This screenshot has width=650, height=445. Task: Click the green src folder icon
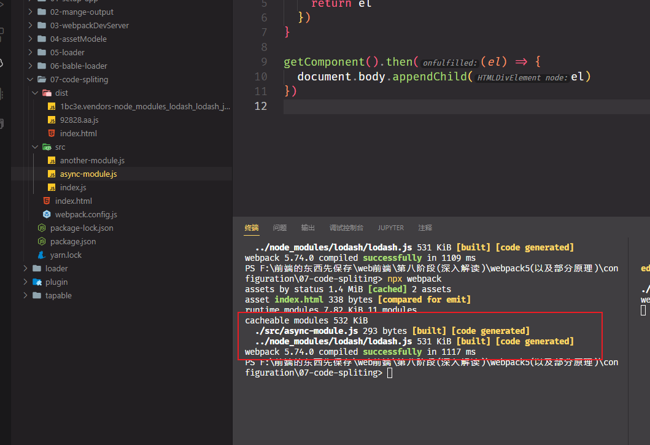pyautogui.click(x=47, y=147)
